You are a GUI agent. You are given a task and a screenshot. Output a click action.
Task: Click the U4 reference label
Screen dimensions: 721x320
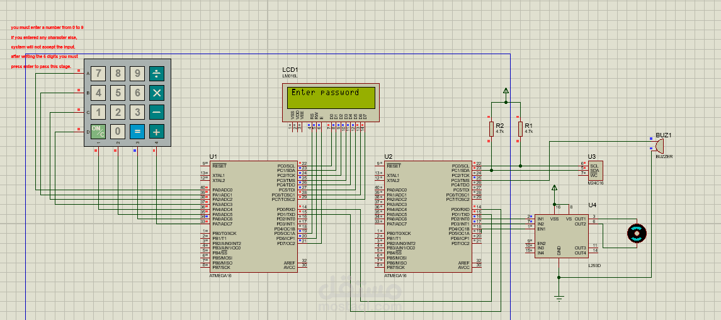pyautogui.click(x=592, y=205)
